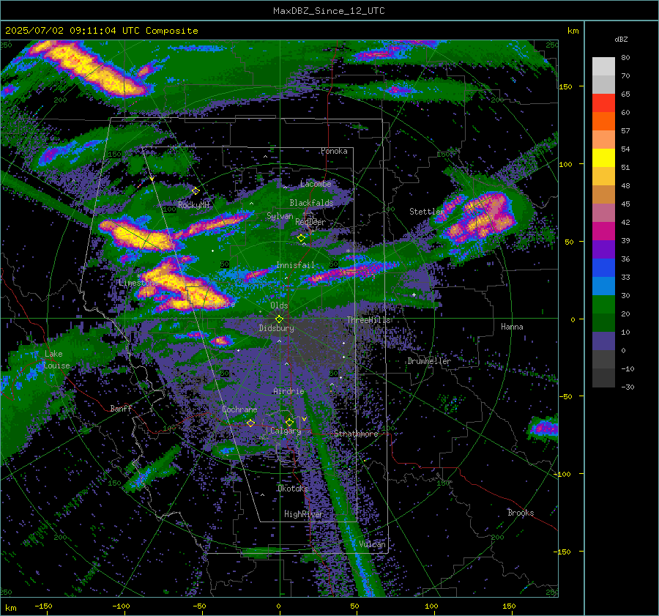Click the 57 value on the dBZ legend
Viewport: 659px width, 616px height.
click(625, 131)
